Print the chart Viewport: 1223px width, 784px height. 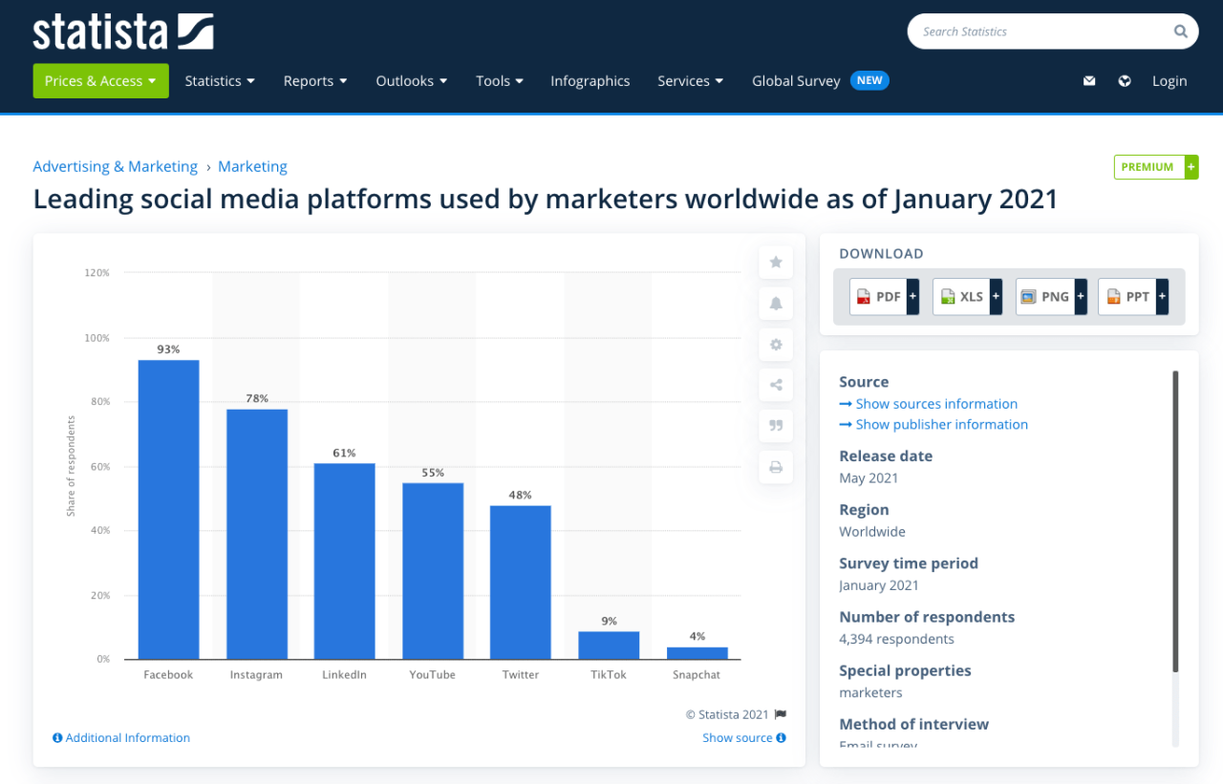tap(775, 466)
